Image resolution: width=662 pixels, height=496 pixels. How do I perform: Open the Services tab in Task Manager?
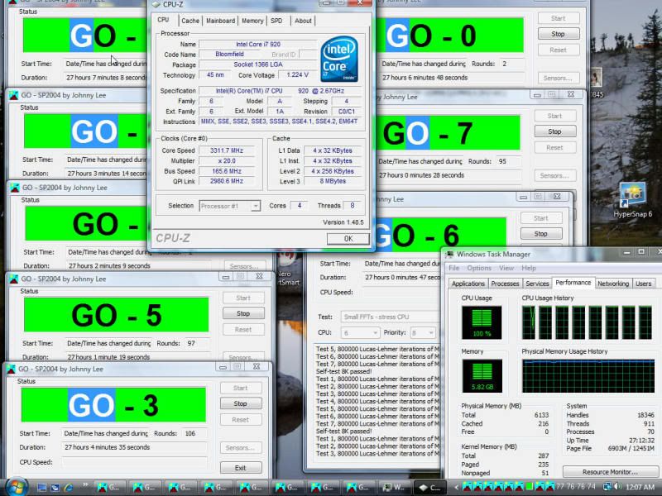pyautogui.click(x=537, y=284)
